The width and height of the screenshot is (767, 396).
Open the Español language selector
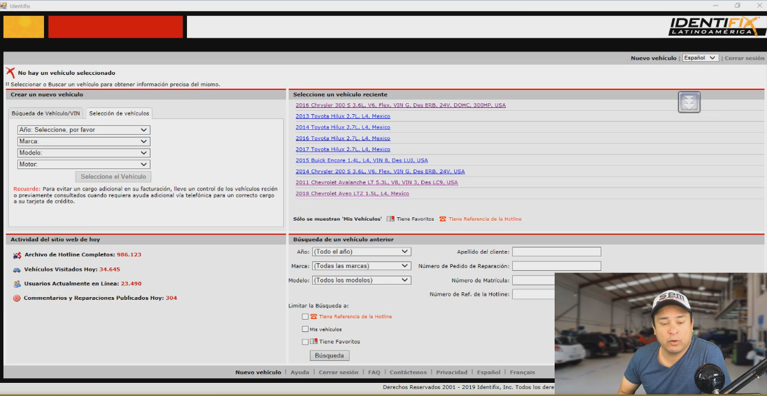point(700,58)
